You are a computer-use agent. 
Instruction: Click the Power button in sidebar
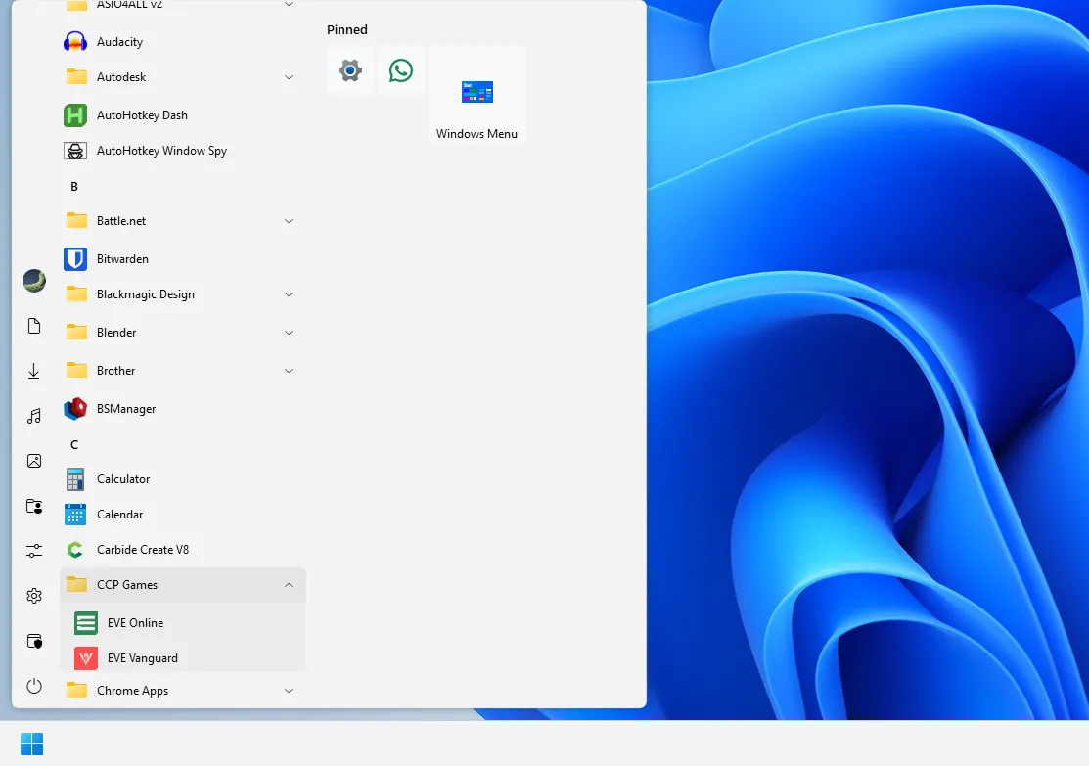coord(34,686)
